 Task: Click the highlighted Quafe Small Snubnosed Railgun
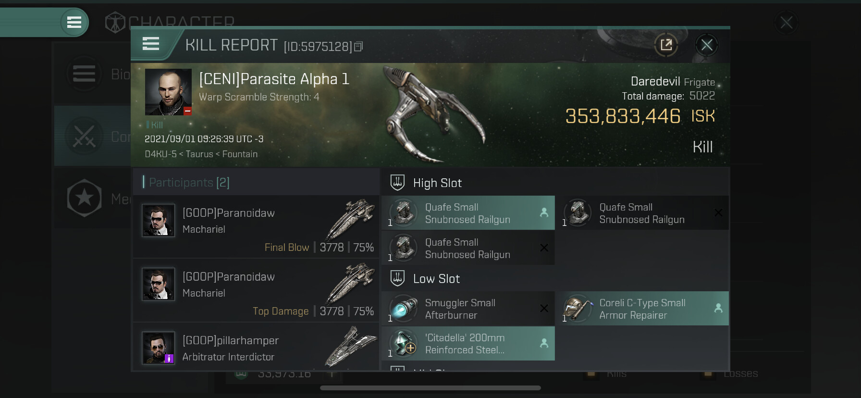[468, 213]
